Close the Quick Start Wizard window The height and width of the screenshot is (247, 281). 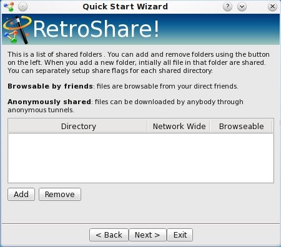(x=272, y=7)
